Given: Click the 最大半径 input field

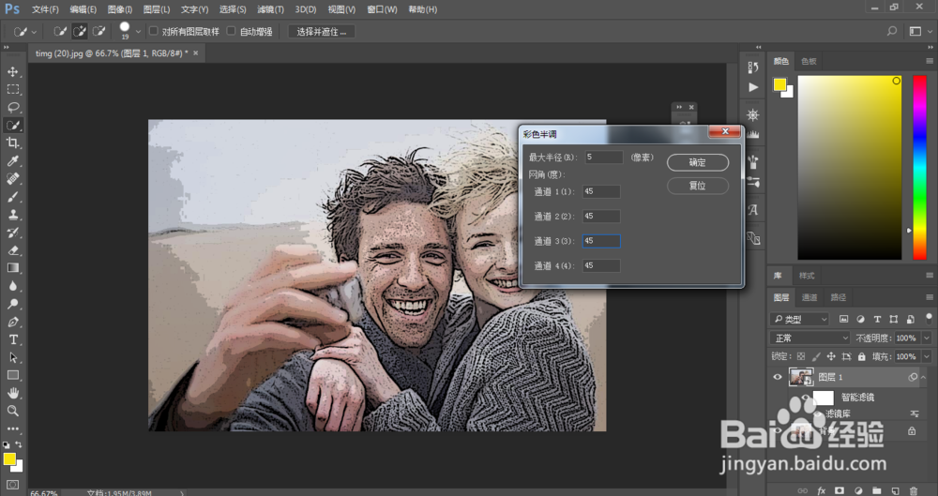Looking at the screenshot, I should [603, 157].
